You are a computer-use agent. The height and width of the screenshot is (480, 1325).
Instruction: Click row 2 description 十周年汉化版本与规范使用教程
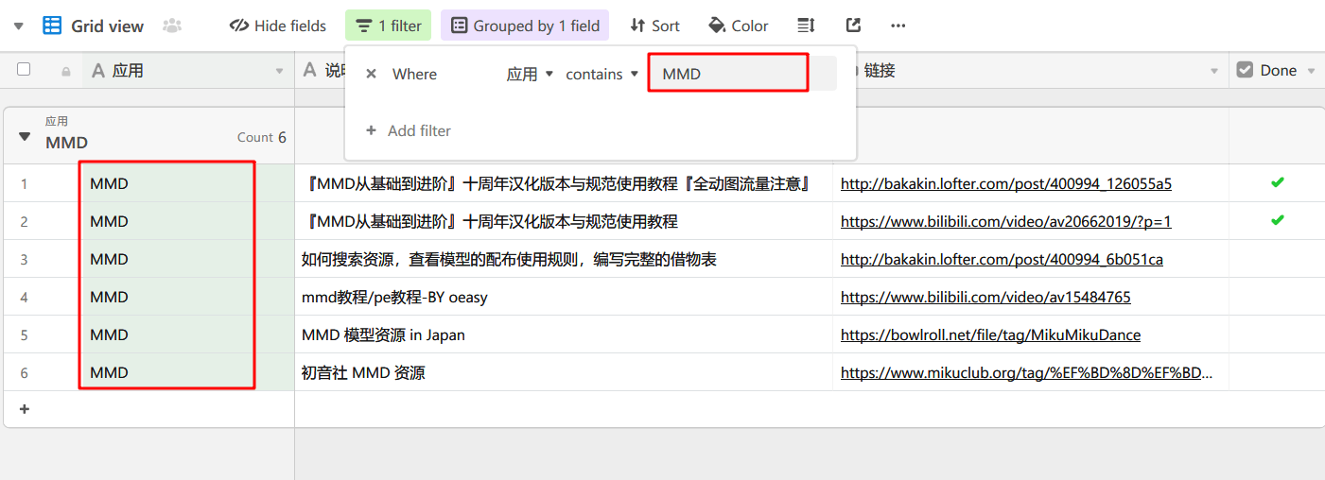point(564,221)
